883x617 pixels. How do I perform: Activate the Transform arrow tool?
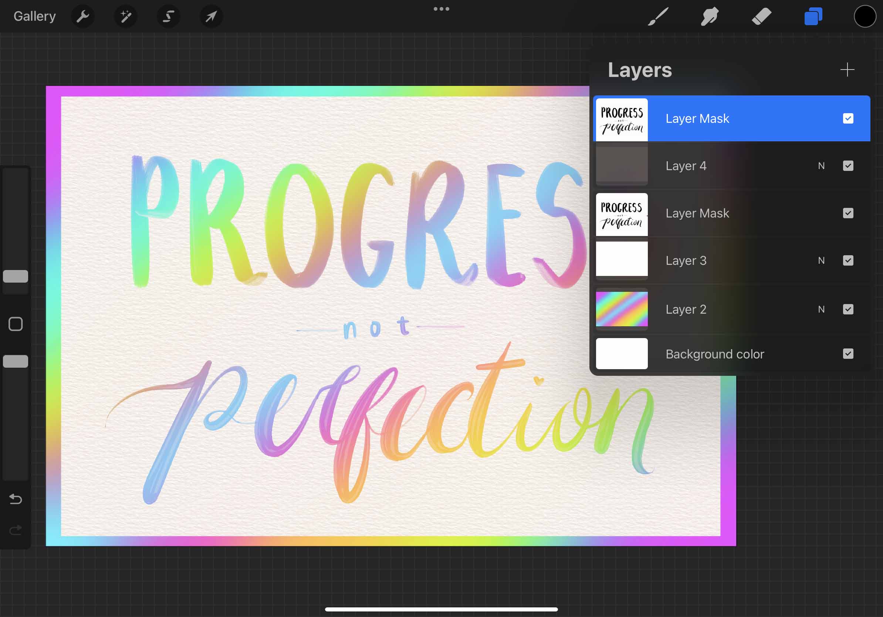[211, 17]
